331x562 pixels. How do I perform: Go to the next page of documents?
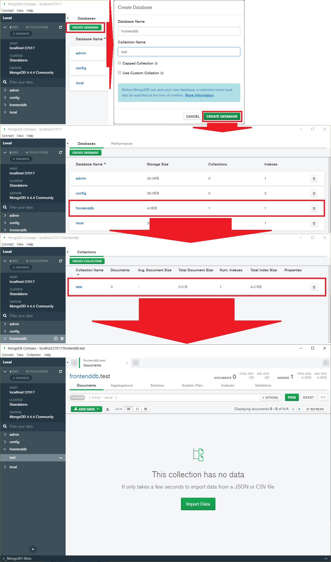point(299,409)
